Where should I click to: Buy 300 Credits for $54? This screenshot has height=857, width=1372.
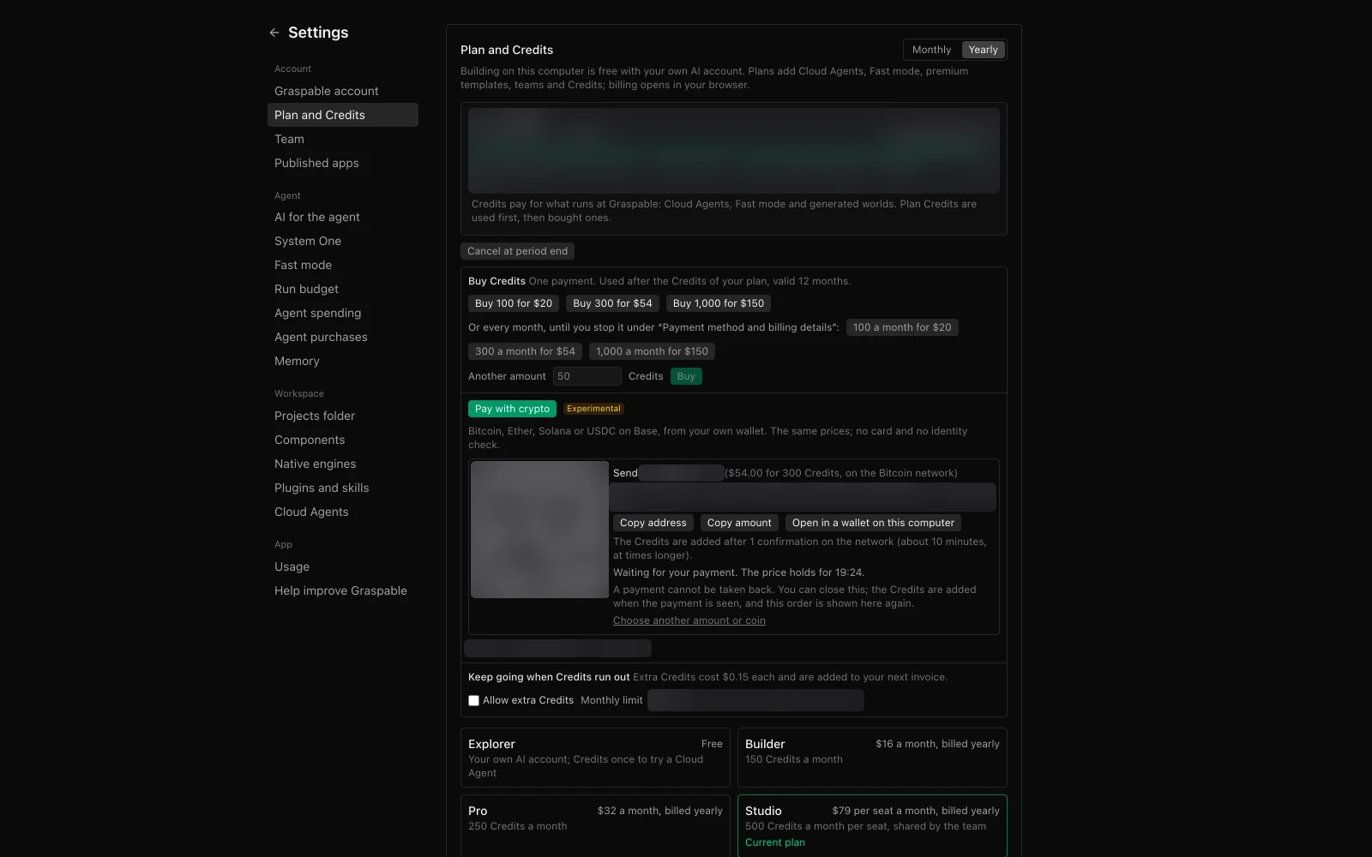tap(612, 303)
